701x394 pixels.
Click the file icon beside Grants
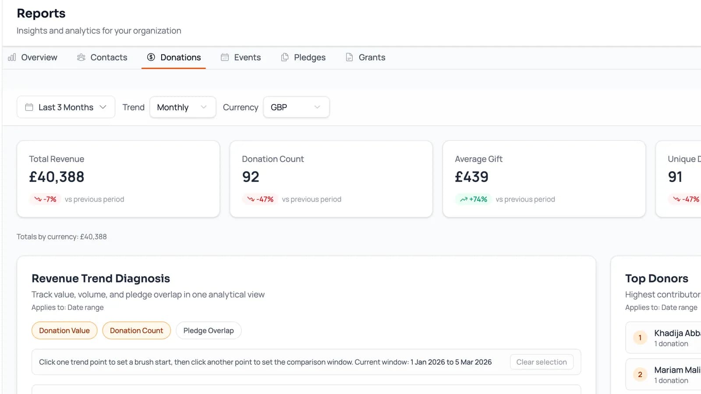point(349,57)
